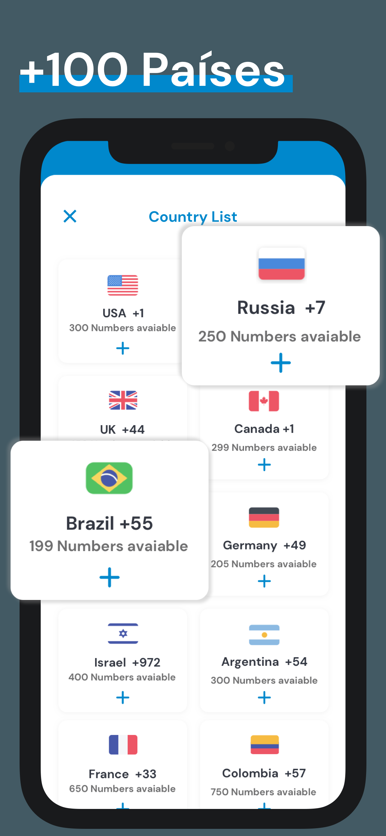Add an Argentina +54 number
The image size is (386, 836).
[264, 697]
